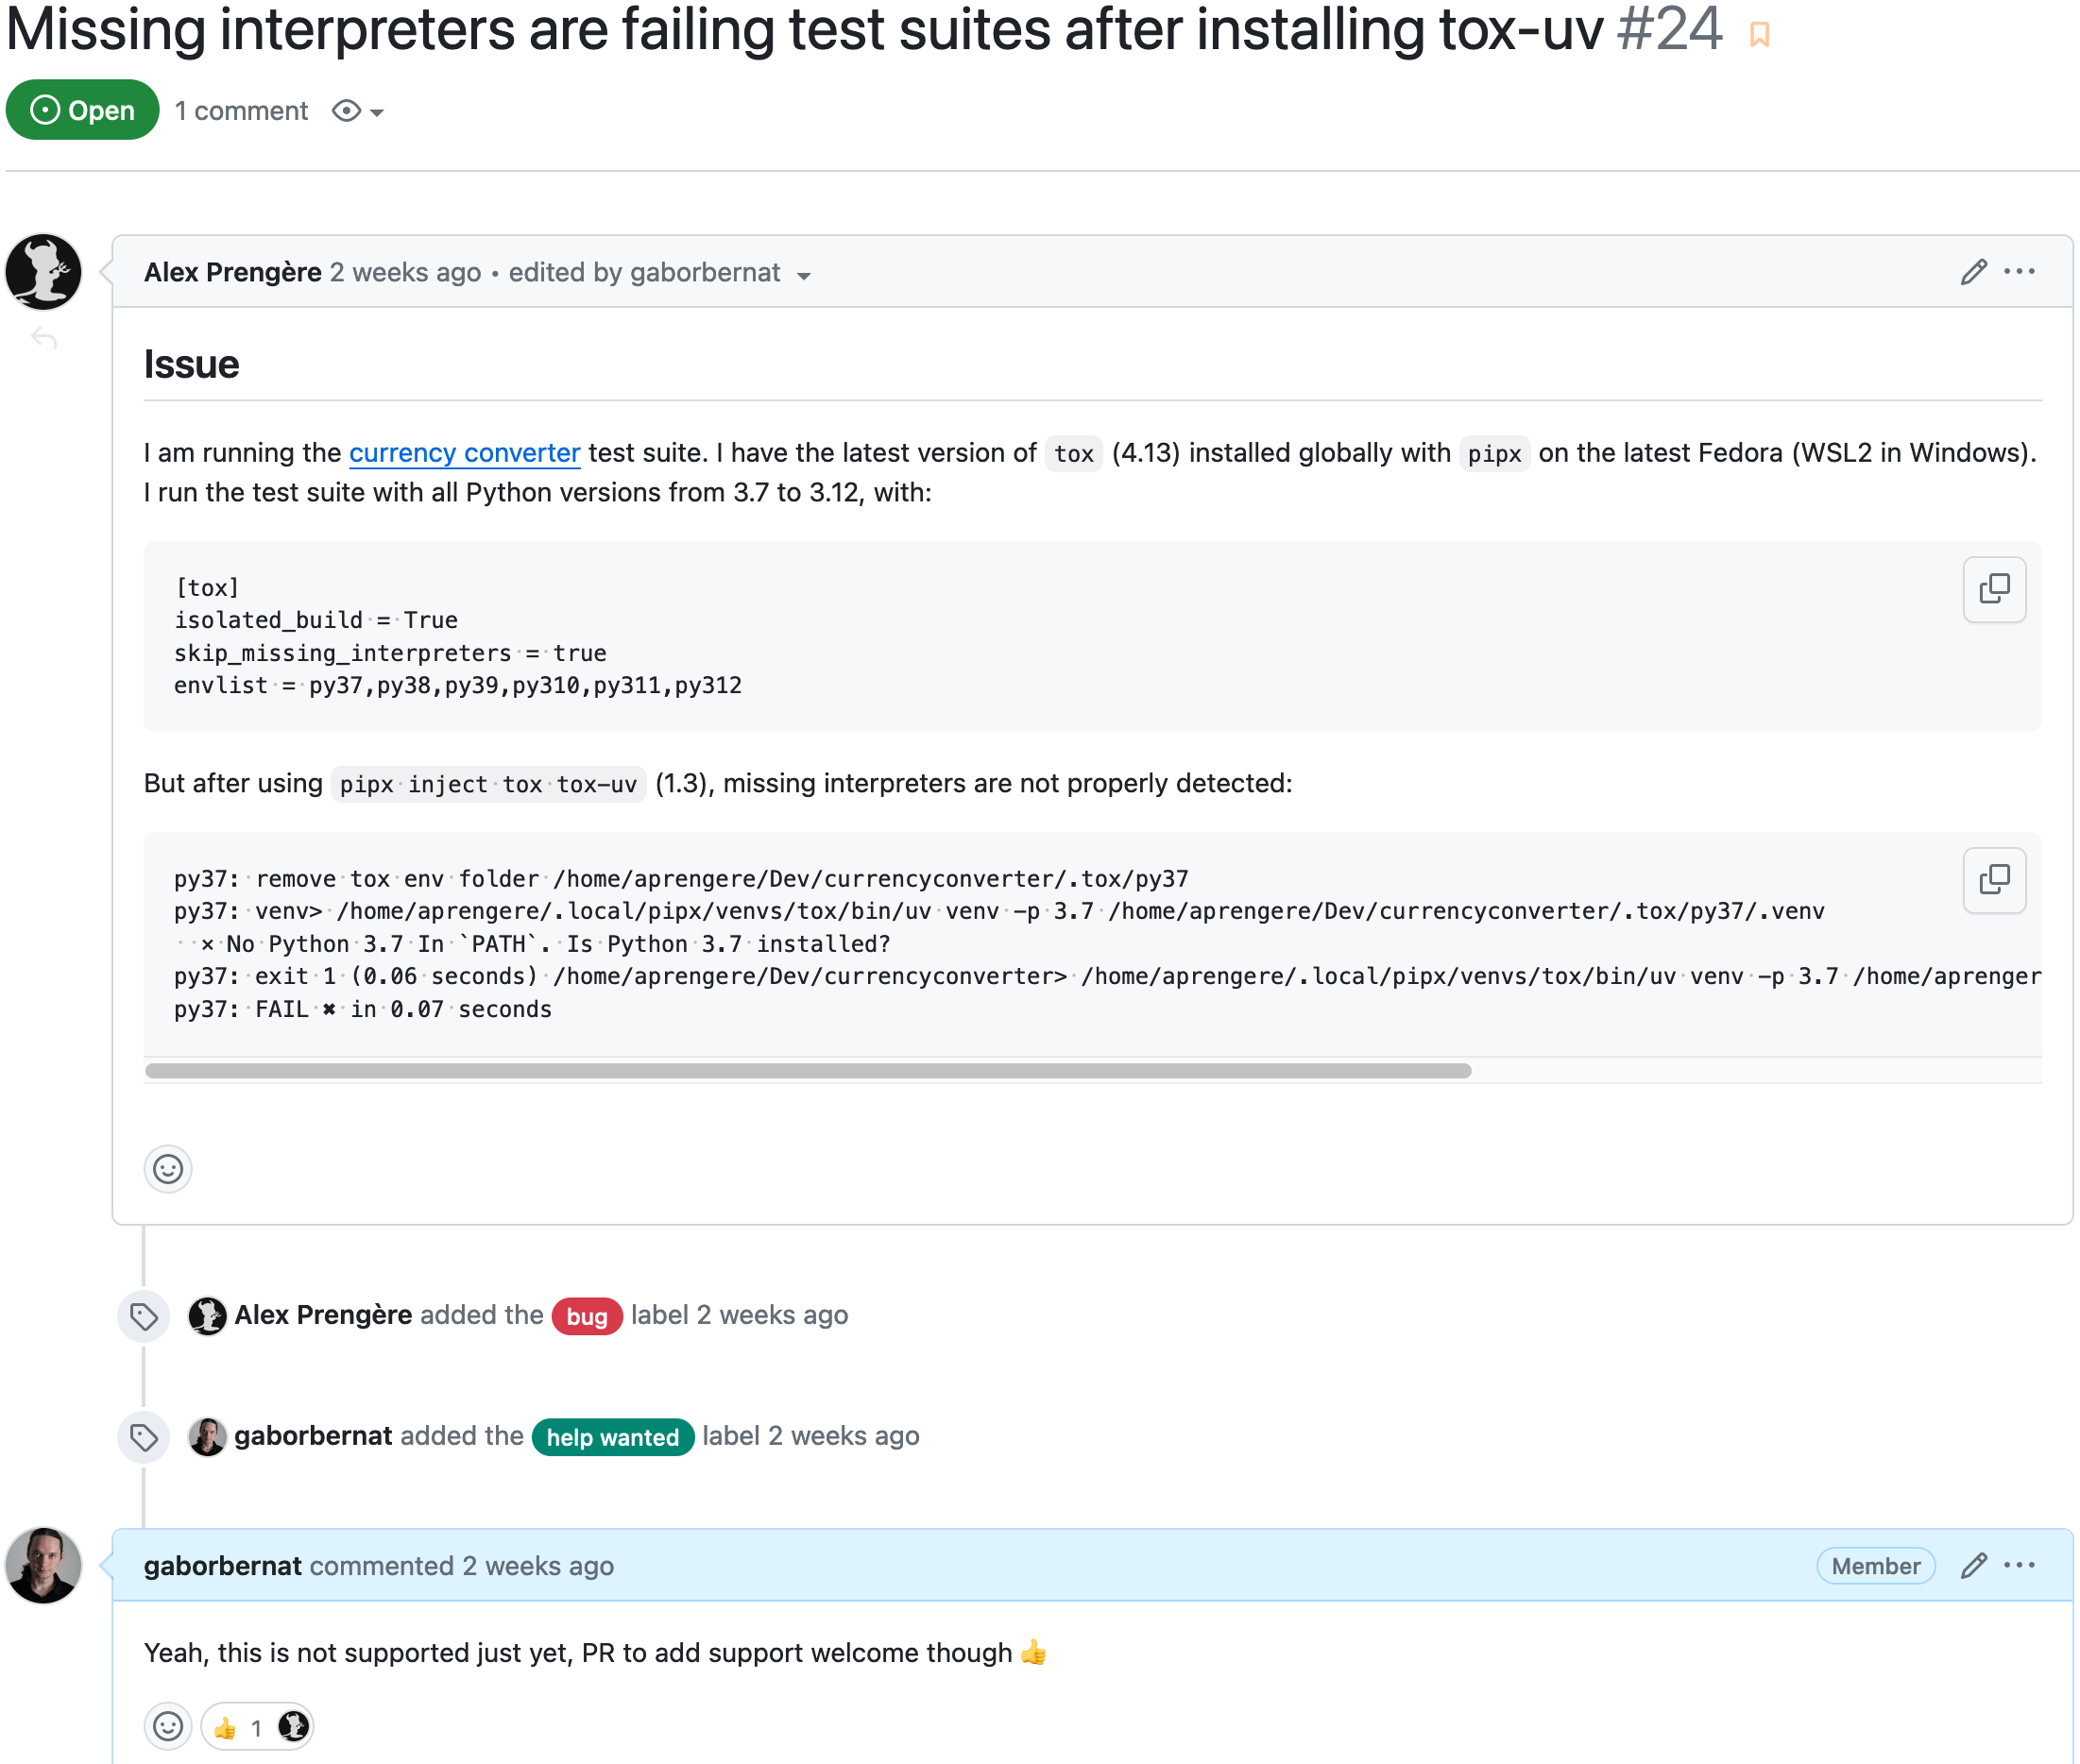Screen dimensions: 2080x1764
Task: Click the green Open status badge
Action: (x=82, y=110)
